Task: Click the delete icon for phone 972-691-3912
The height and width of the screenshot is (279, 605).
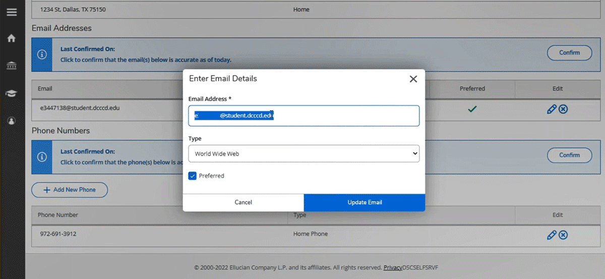Action: click(x=563, y=235)
